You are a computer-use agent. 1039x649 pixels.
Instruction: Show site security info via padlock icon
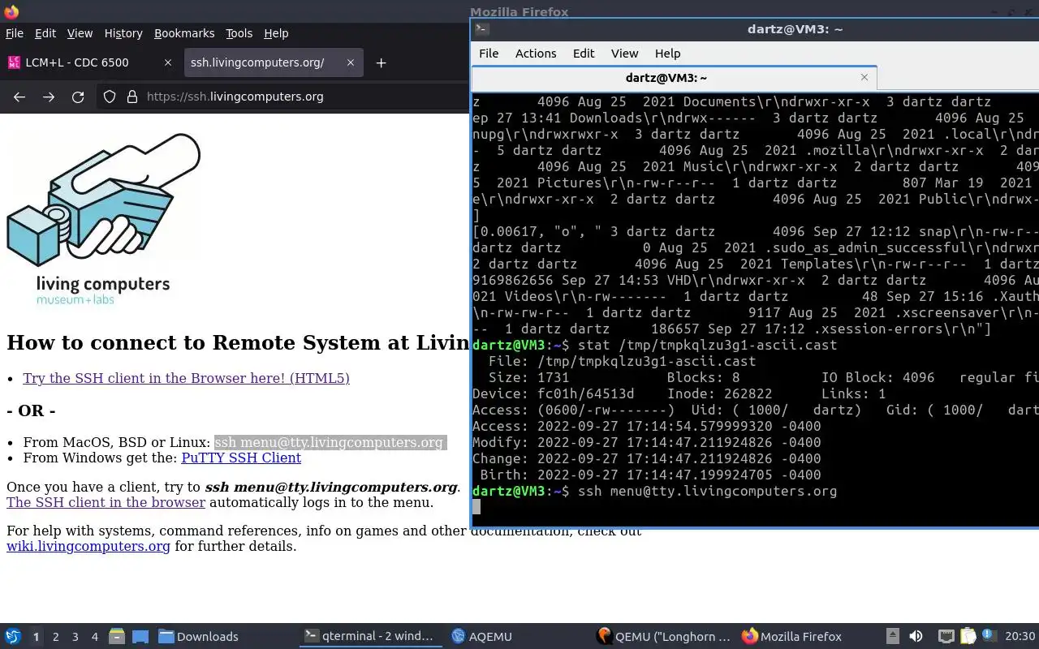[132, 97]
